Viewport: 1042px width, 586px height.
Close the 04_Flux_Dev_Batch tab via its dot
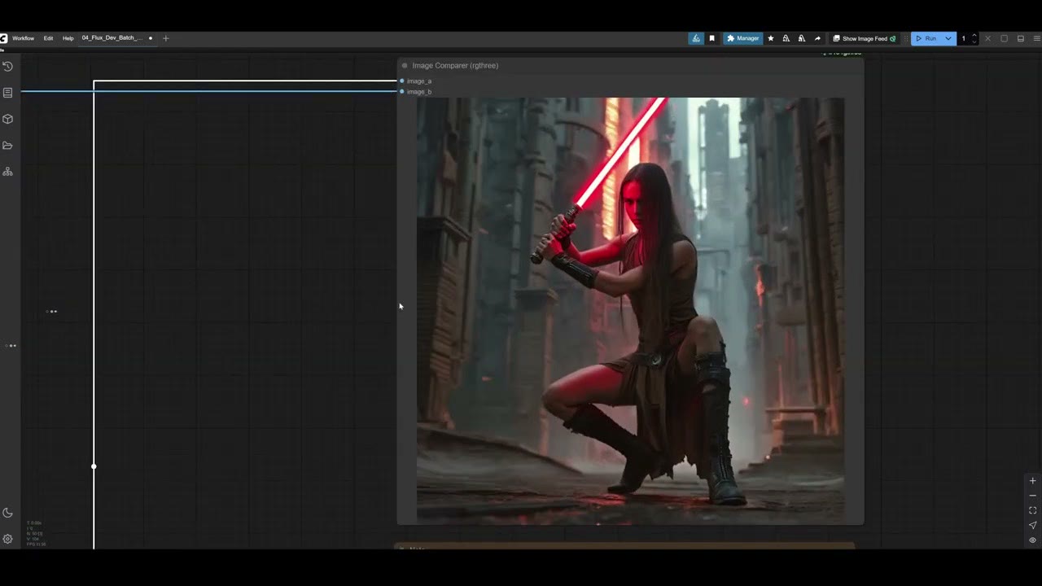pyautogui.click(x=151, y=38)
